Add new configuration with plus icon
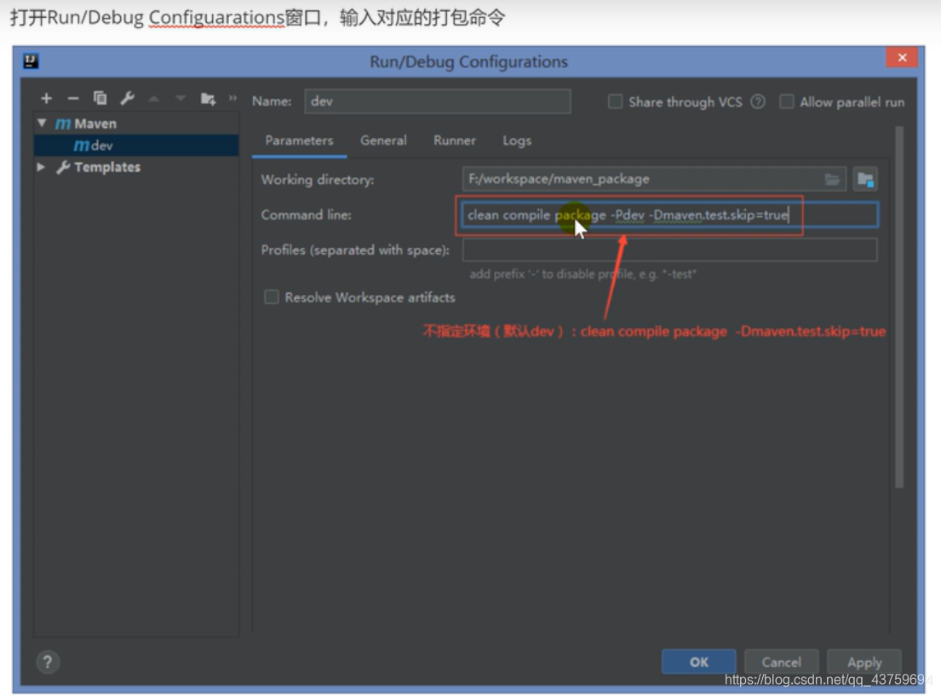The image size is (941, 696). pyautogui.click(x=46, y=98)
